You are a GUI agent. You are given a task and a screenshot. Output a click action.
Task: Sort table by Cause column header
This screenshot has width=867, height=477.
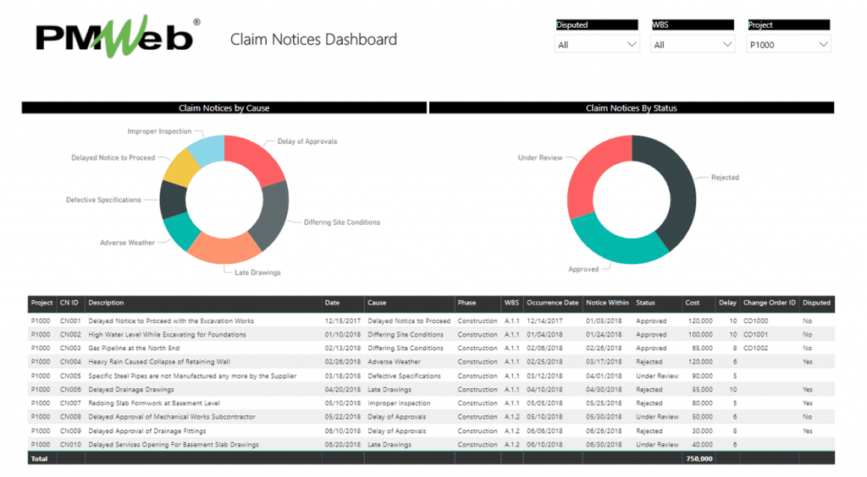(x=377, y=303)
